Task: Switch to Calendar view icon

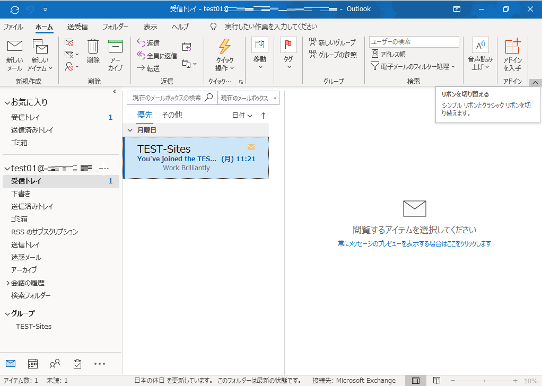Action: tap(33, 364)
